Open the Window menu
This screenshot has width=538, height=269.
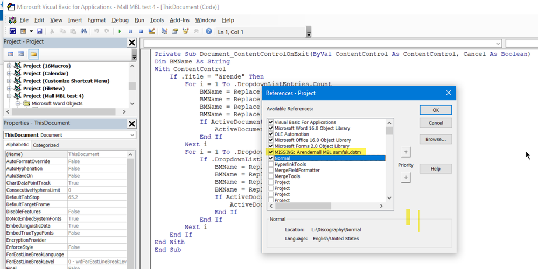pyautogui.click(x=206, y=20)
